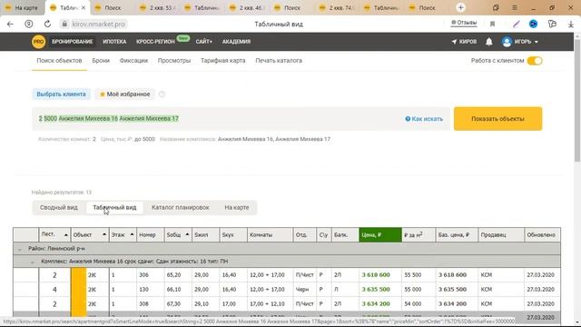Click the kirov.nmarket.pro address field

point(98,25)
